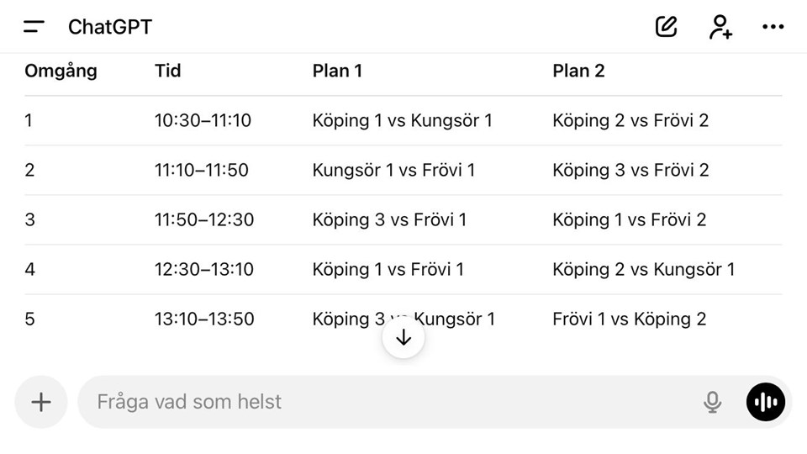Select the Plan 2 column header
807x454 pixels.
point(578,71)
